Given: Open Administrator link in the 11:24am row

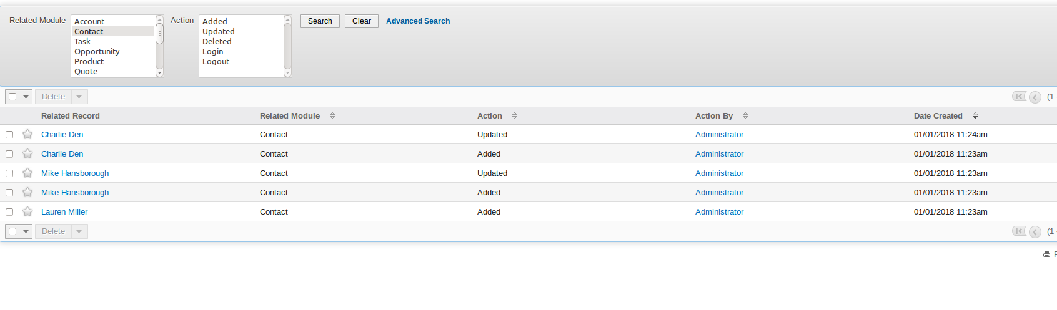Looking at the screenshot, I should [719, 134].
